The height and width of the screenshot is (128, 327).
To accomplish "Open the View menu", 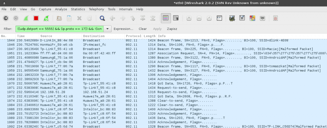I will 23,9.
